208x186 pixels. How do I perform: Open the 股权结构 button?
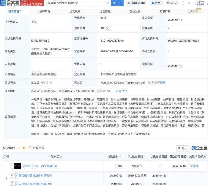coord(37,148)
